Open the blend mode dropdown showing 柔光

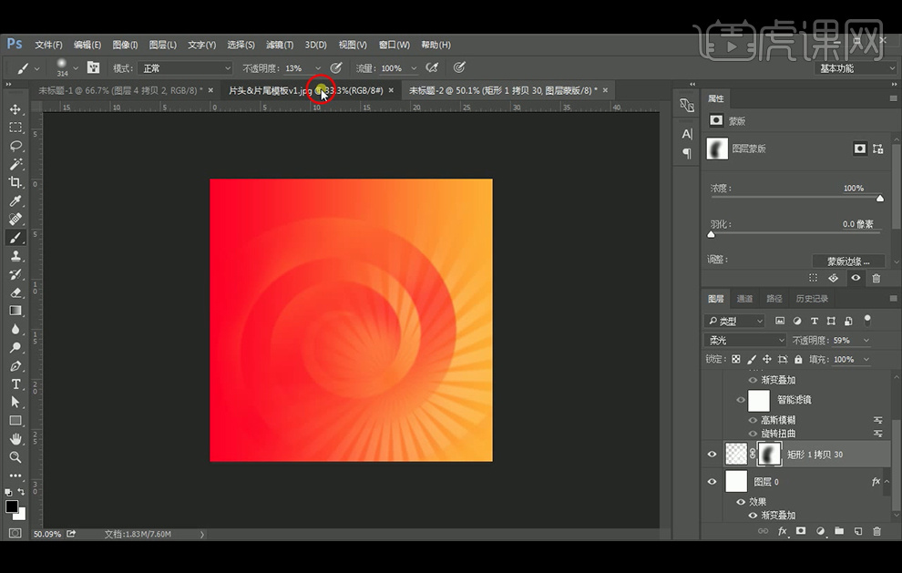(745, 340)
